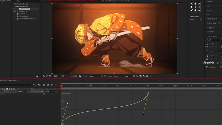Collapse the Animation Presets tree

click(x=13, y=4)
